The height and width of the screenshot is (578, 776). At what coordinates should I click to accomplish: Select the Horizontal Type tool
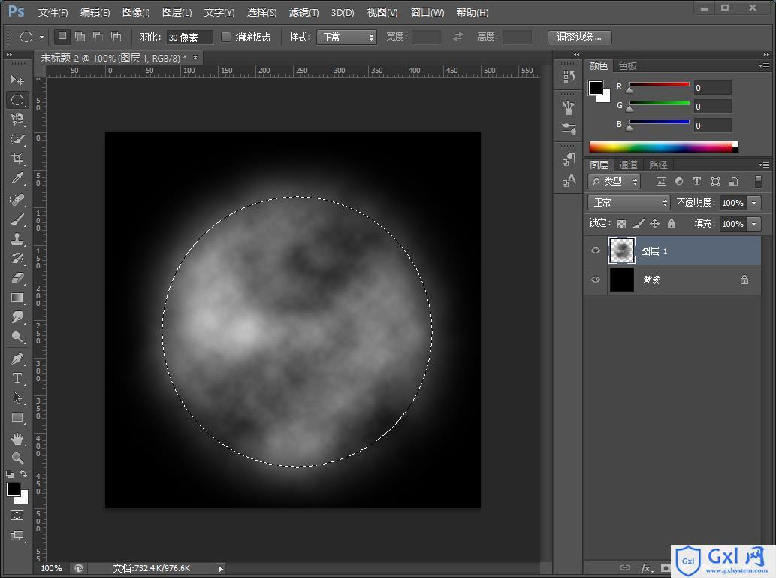17,378
